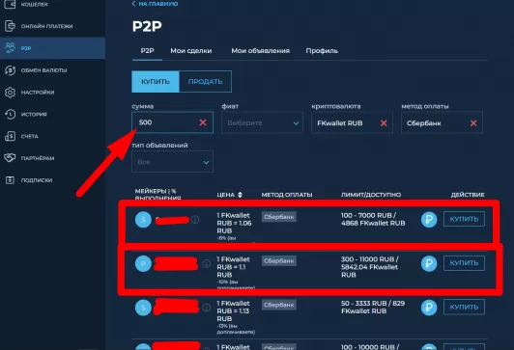
Task: Click back chevron next to На главную
Action: [x=133, y=4]
